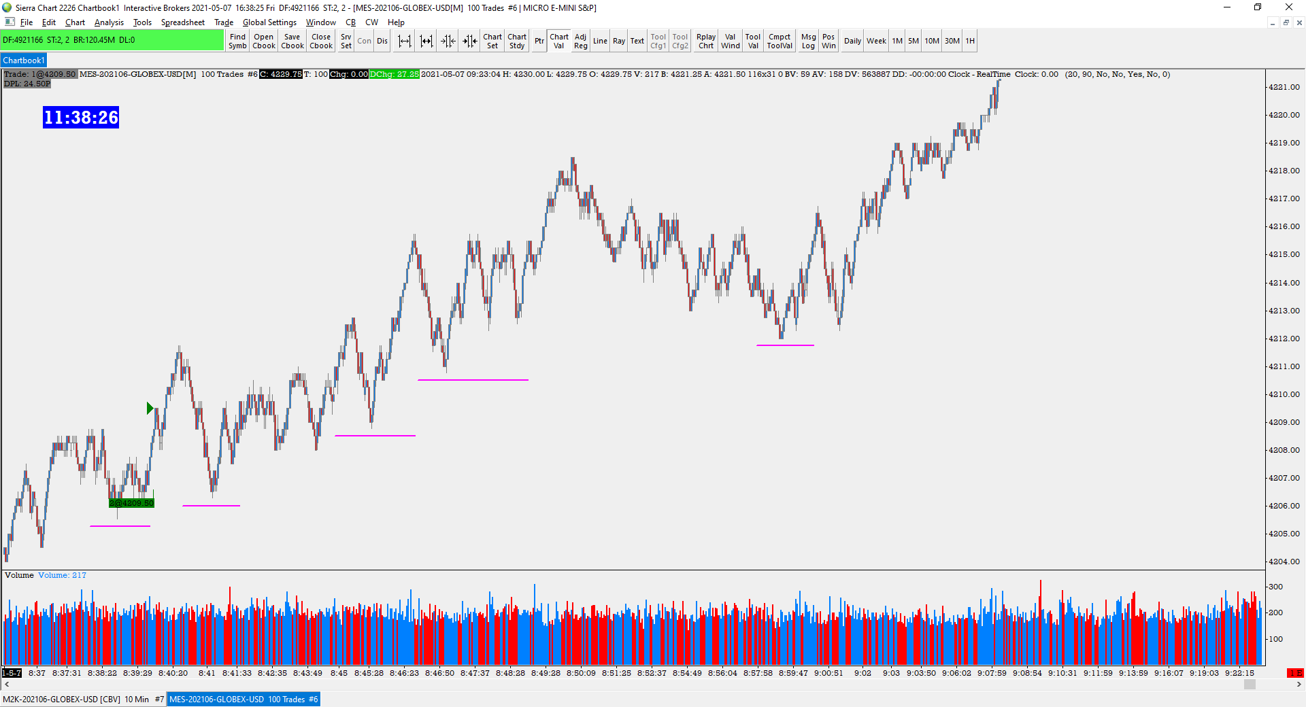Select the Text drawing tool
Screen dimensions: 1306x707
click(x=637, y=41)
